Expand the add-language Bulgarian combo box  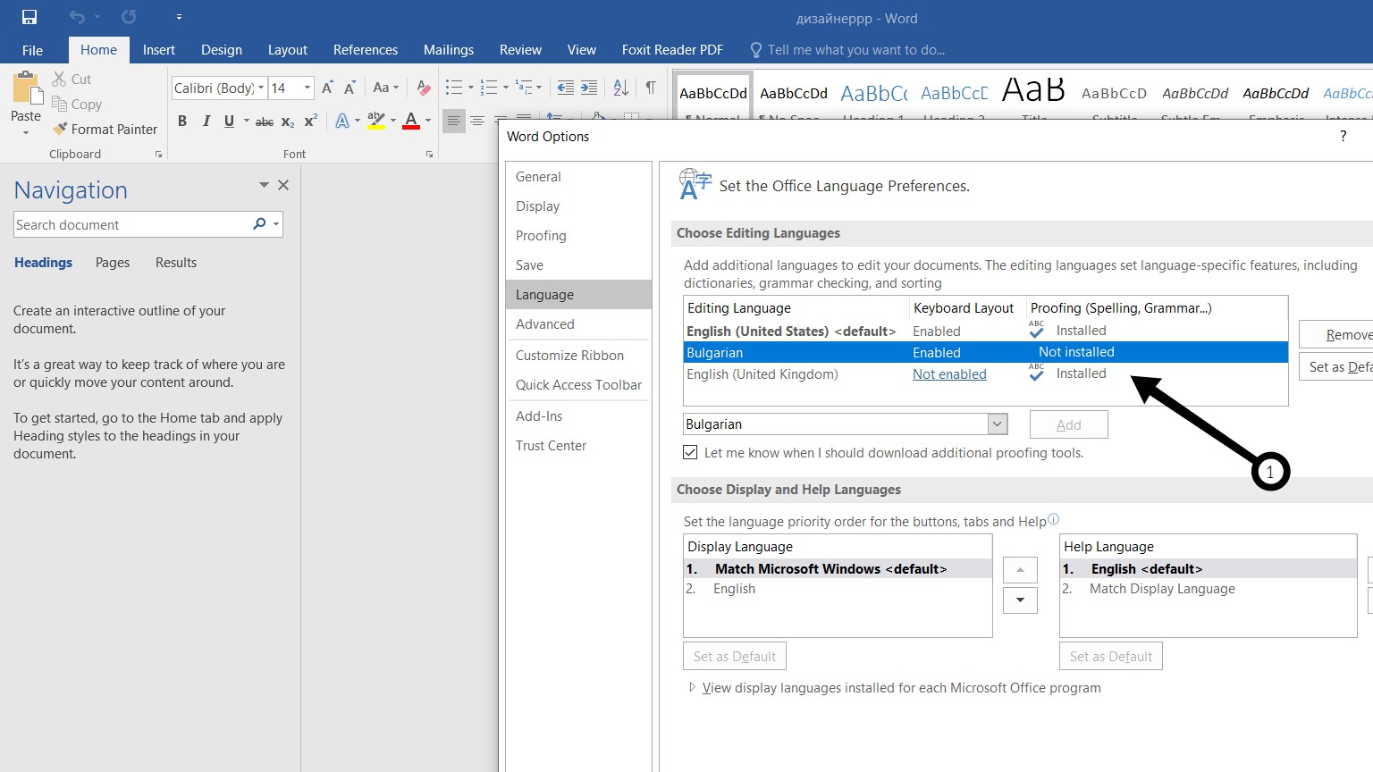pyautogui.click(x=998, y=424)
